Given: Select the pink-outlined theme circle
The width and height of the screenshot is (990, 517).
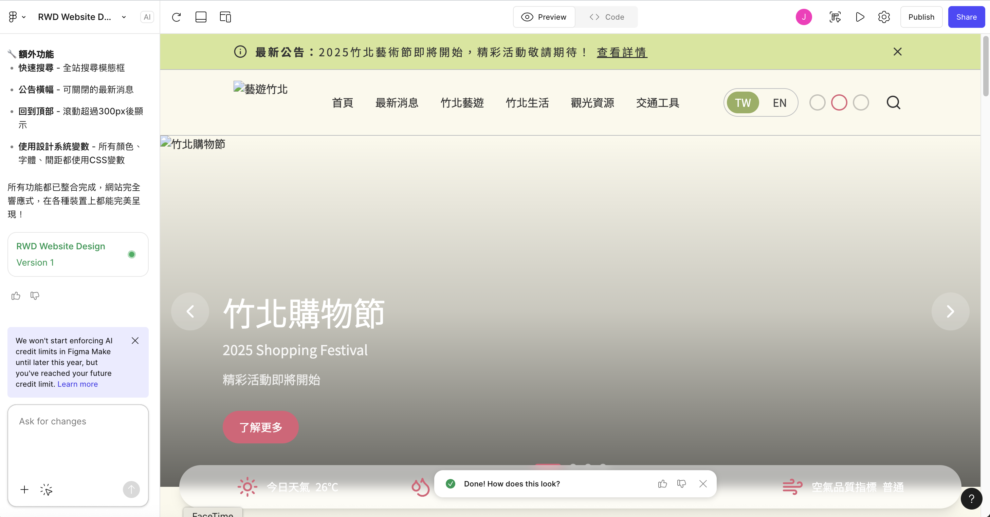Looking at the screenshot, I should (839, 102).
